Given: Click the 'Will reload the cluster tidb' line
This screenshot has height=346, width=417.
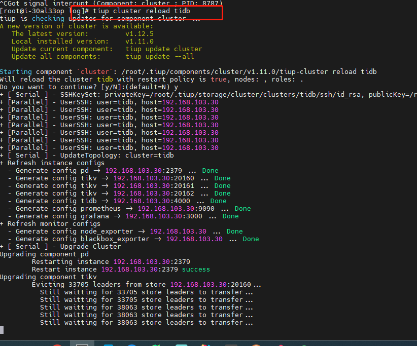Looking at the screenshot, I should (151, 80).
